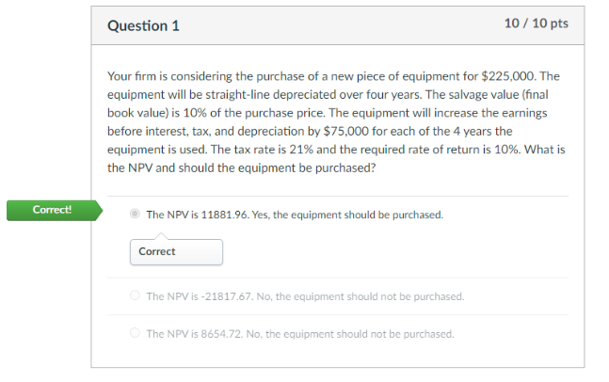
Task: Select the radio button for NPV 8654.72
Action: click(135, 333)
